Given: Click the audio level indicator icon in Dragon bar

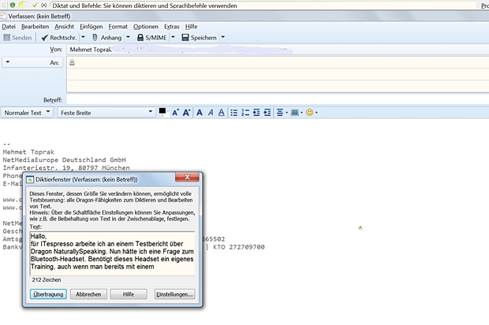Looking at the screenshot, I should click(44, 5).
